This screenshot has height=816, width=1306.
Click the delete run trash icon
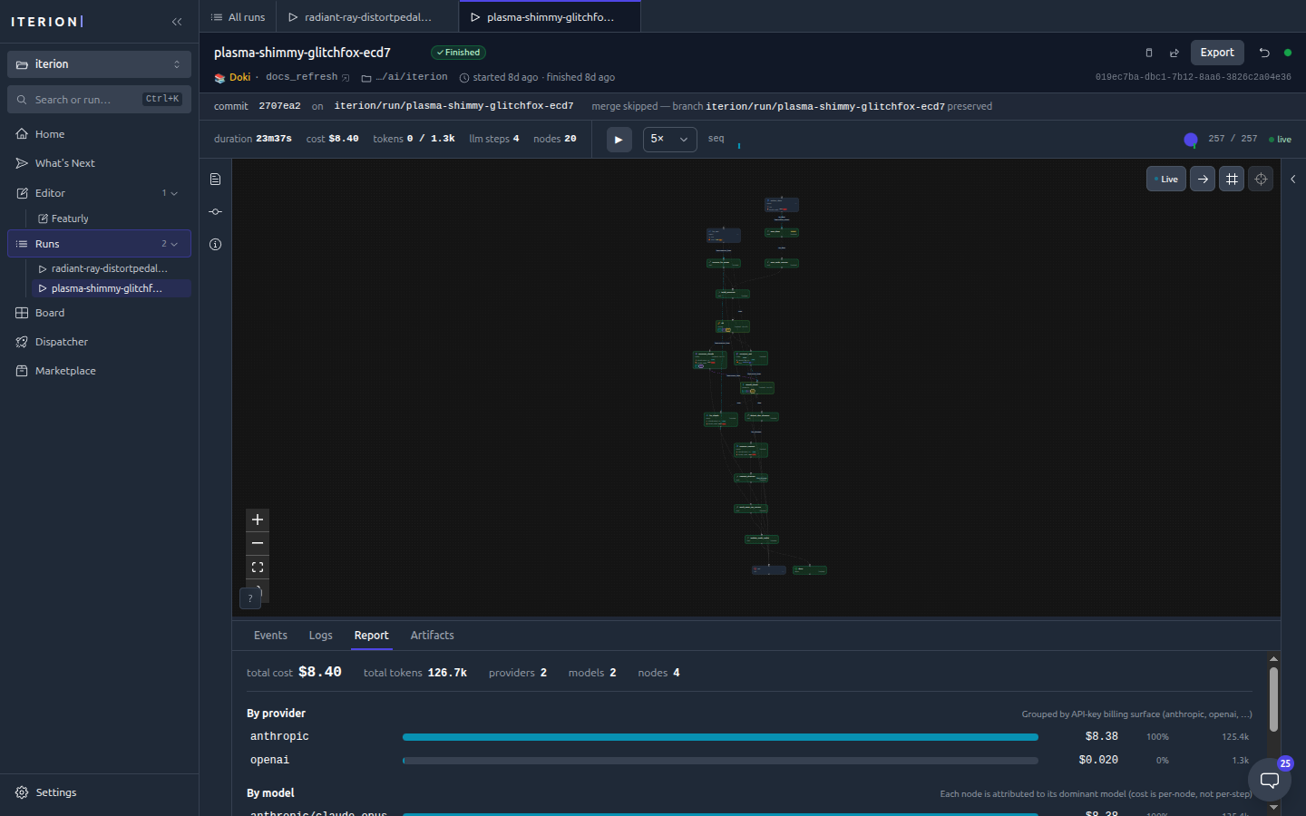pyautogui.click(x=1148, y=53)
